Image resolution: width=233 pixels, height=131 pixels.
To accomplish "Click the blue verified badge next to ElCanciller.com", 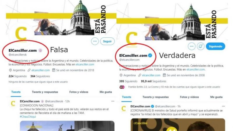I will (x=150, y=55).
